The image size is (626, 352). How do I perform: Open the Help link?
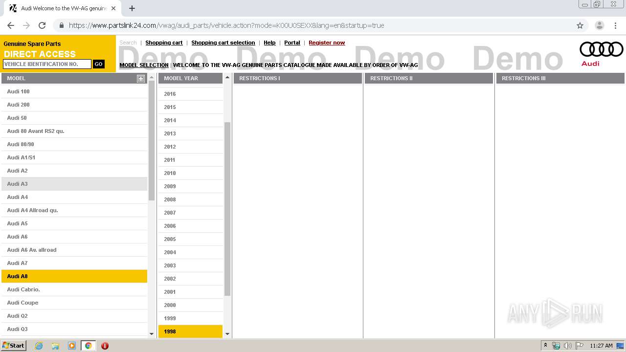tap(269, 43)
